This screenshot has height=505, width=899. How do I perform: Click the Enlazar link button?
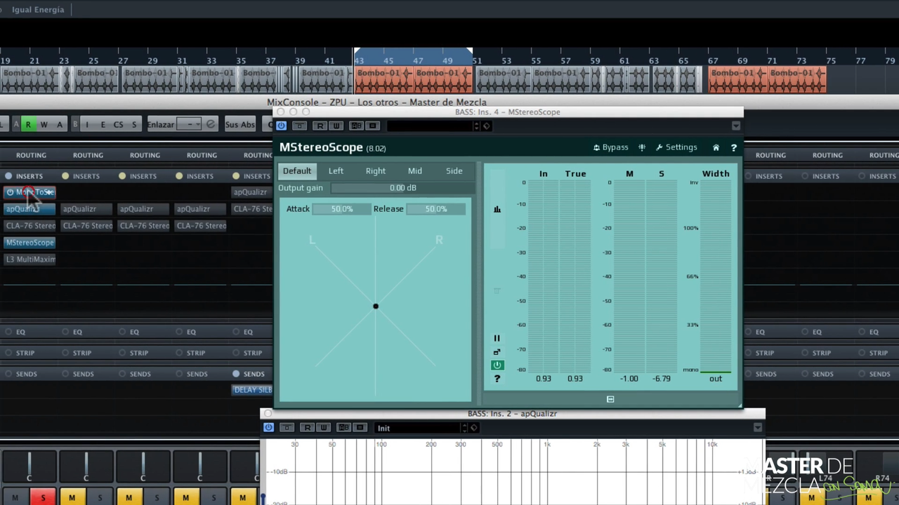click(x=160, y=125)
